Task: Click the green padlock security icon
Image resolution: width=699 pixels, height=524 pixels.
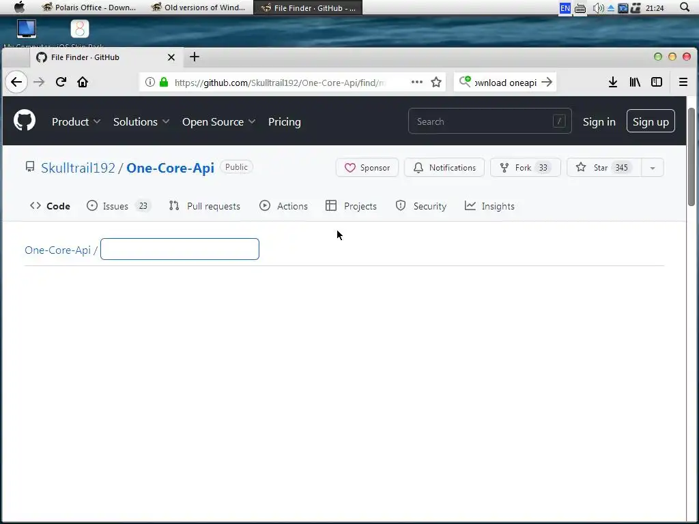Action: [x=164, y=82]
